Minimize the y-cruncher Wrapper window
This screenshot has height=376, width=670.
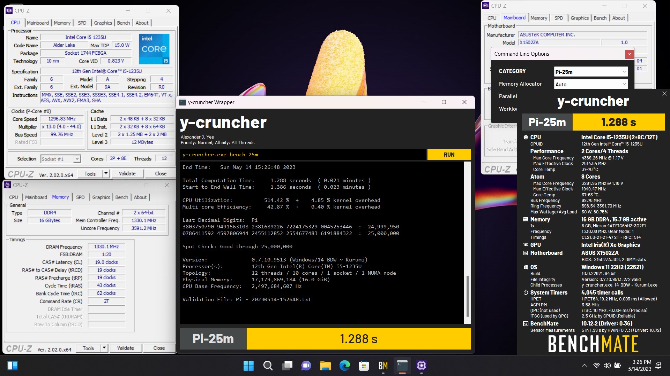(424, 102)
